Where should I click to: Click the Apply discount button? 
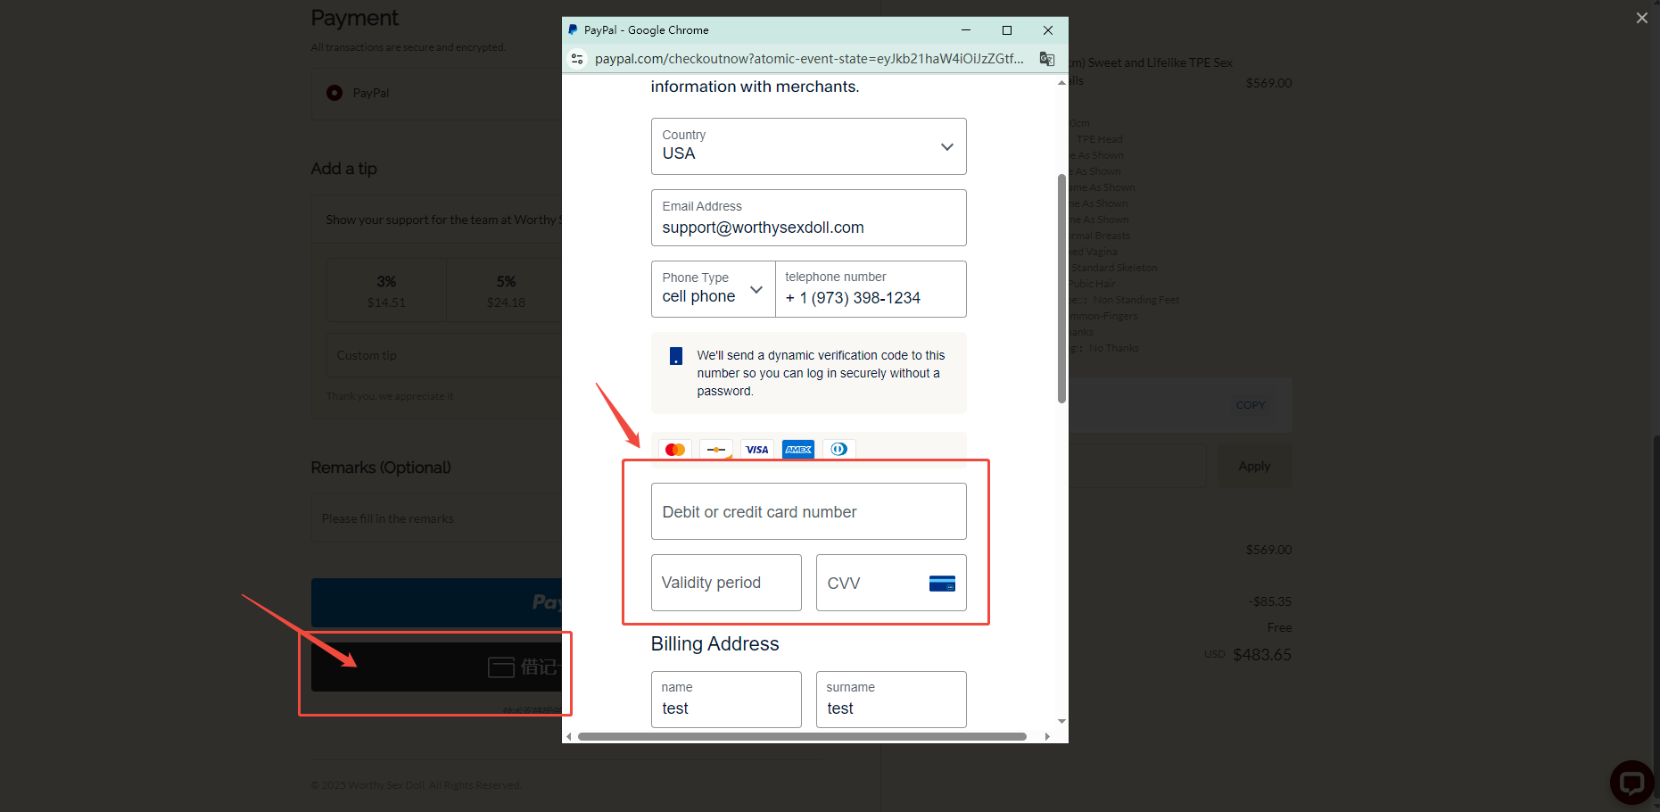(x=1254, y=466)
